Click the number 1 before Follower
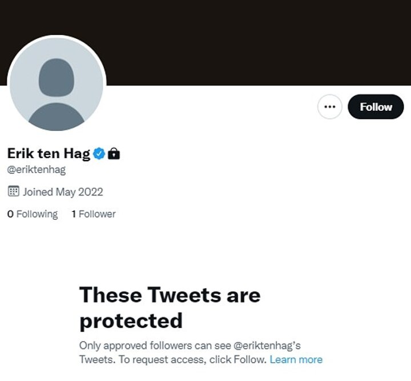Image resolution: width=411 pixels, height=381 pixels. point(74,214)
